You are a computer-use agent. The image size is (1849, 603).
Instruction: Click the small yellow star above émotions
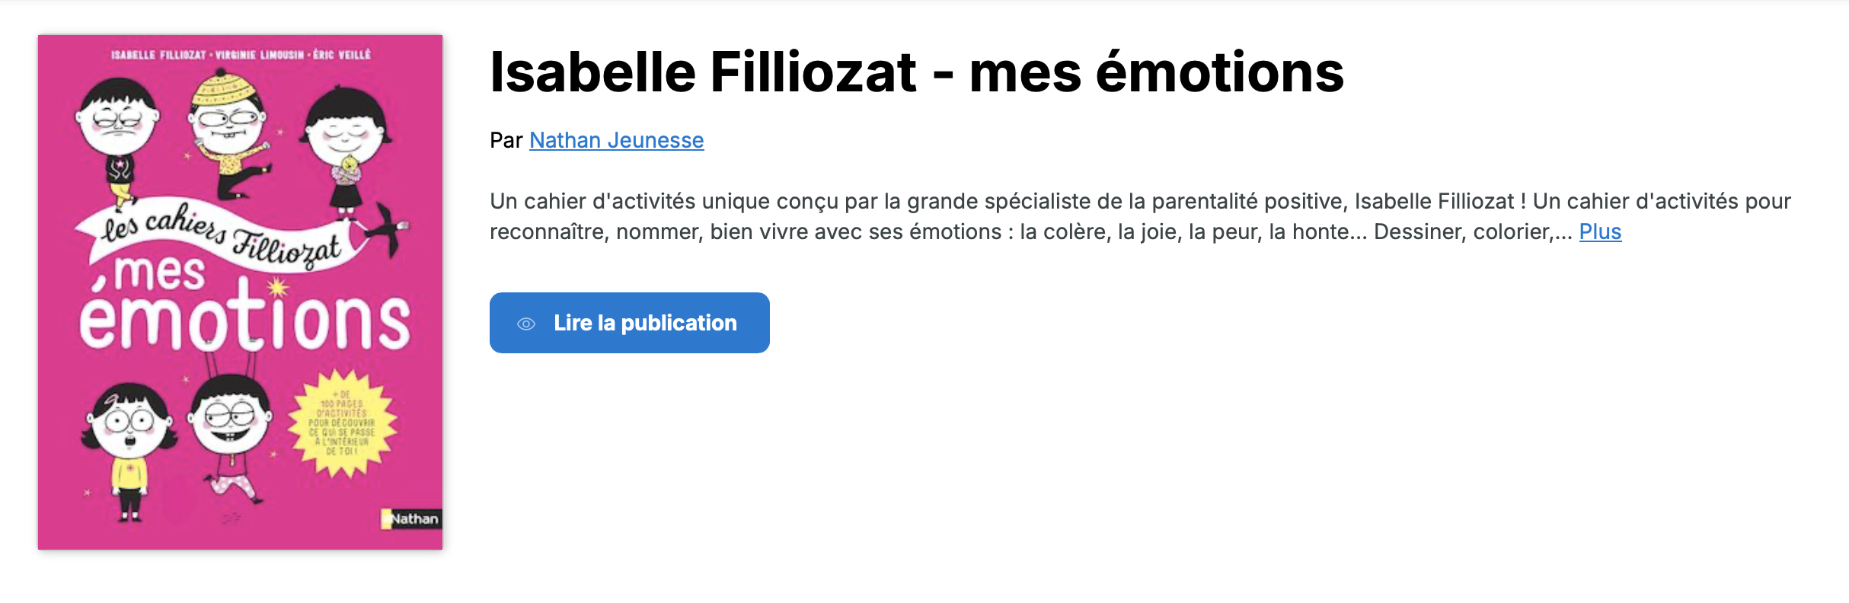pos(277,287)
